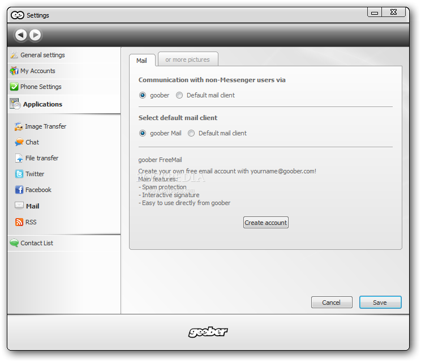
Task: Open General settings section
Action: tap(64, 55)
